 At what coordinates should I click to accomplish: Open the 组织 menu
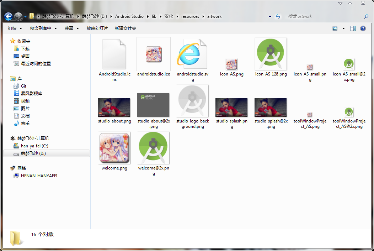[x=15, y=28]
